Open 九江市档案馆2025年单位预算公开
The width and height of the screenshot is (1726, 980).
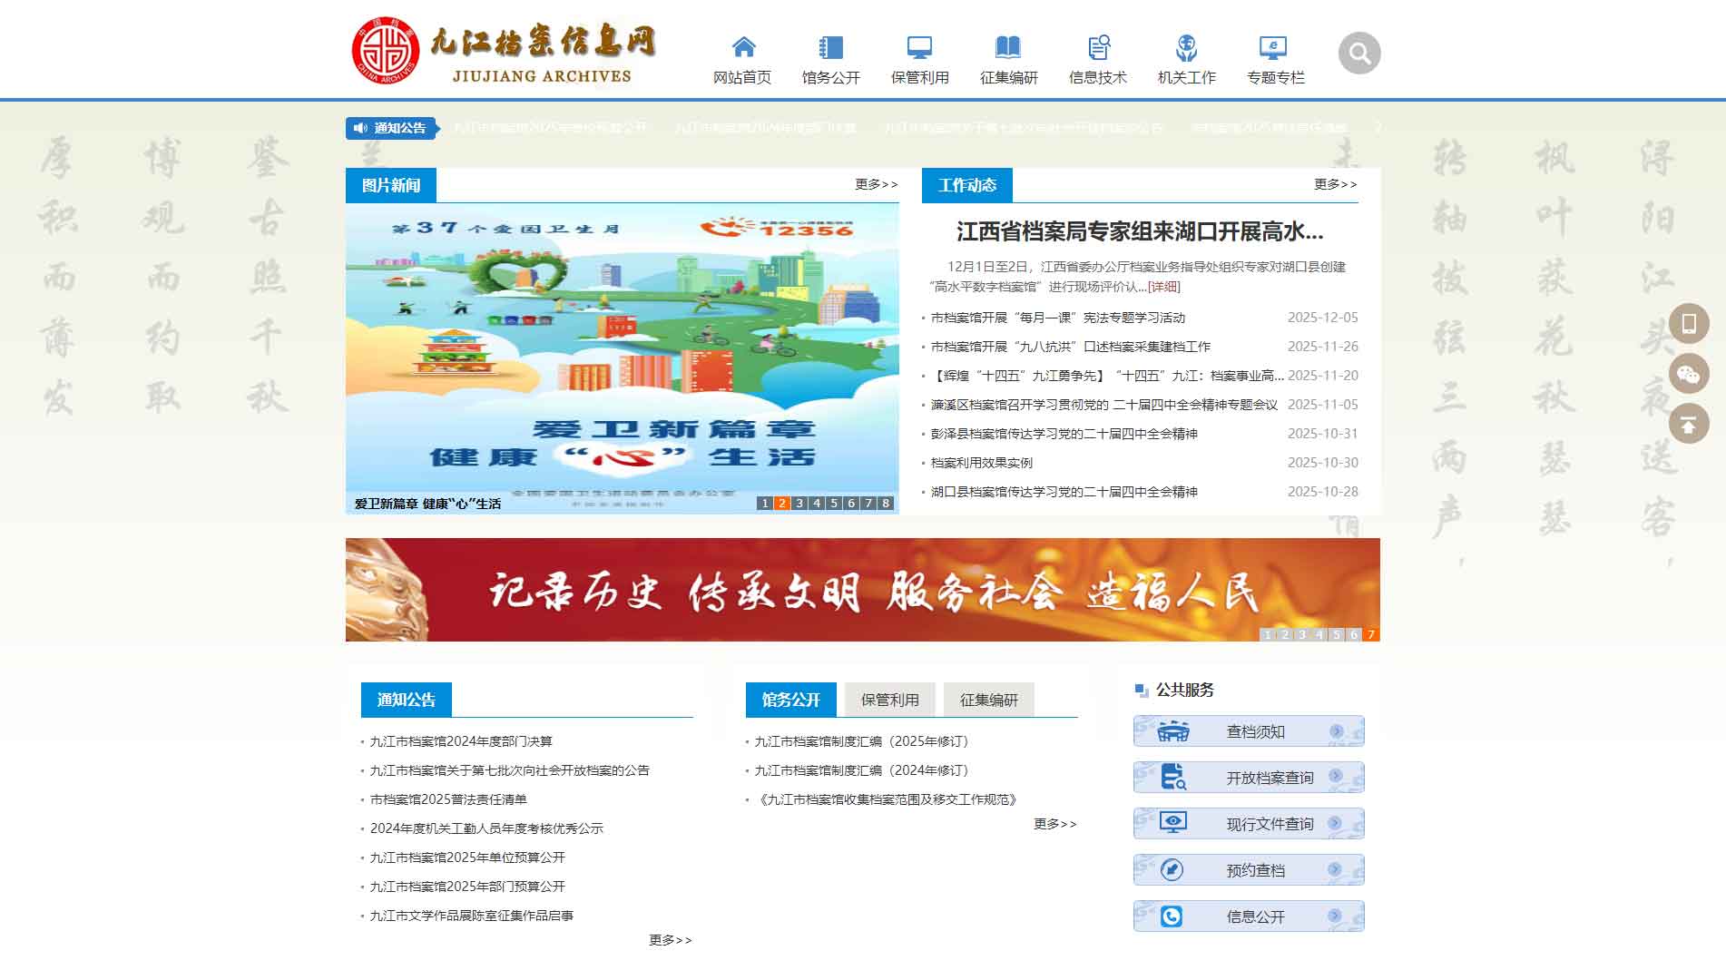point(467,857)
